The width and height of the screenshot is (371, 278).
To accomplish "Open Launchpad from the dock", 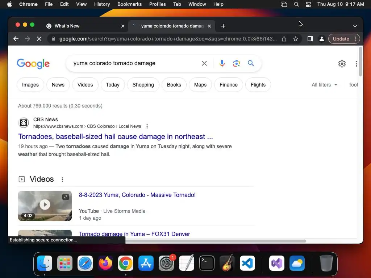I will [x=65, y=263].
